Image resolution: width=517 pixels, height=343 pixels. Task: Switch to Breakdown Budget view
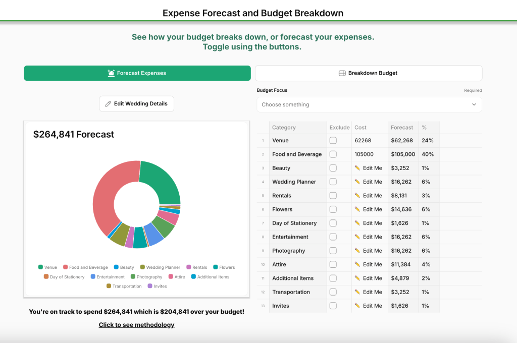point(369,73)
